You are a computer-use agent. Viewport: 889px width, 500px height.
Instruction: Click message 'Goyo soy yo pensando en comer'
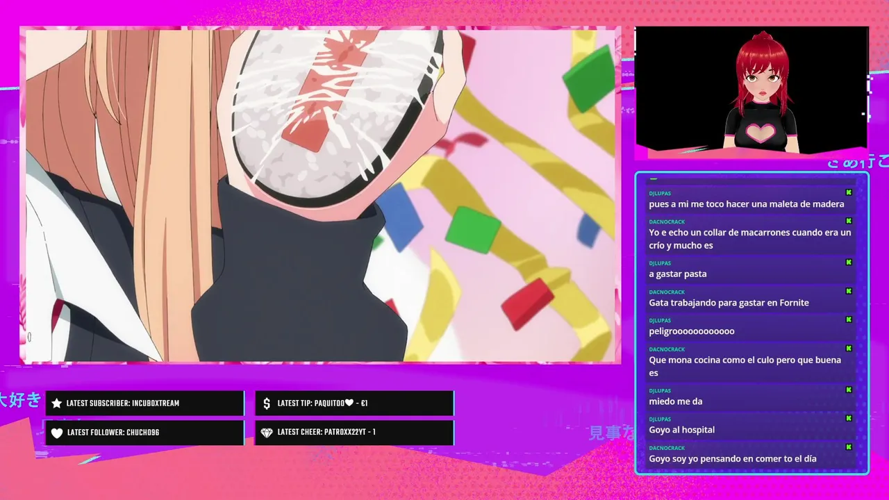tap(733, 458)
